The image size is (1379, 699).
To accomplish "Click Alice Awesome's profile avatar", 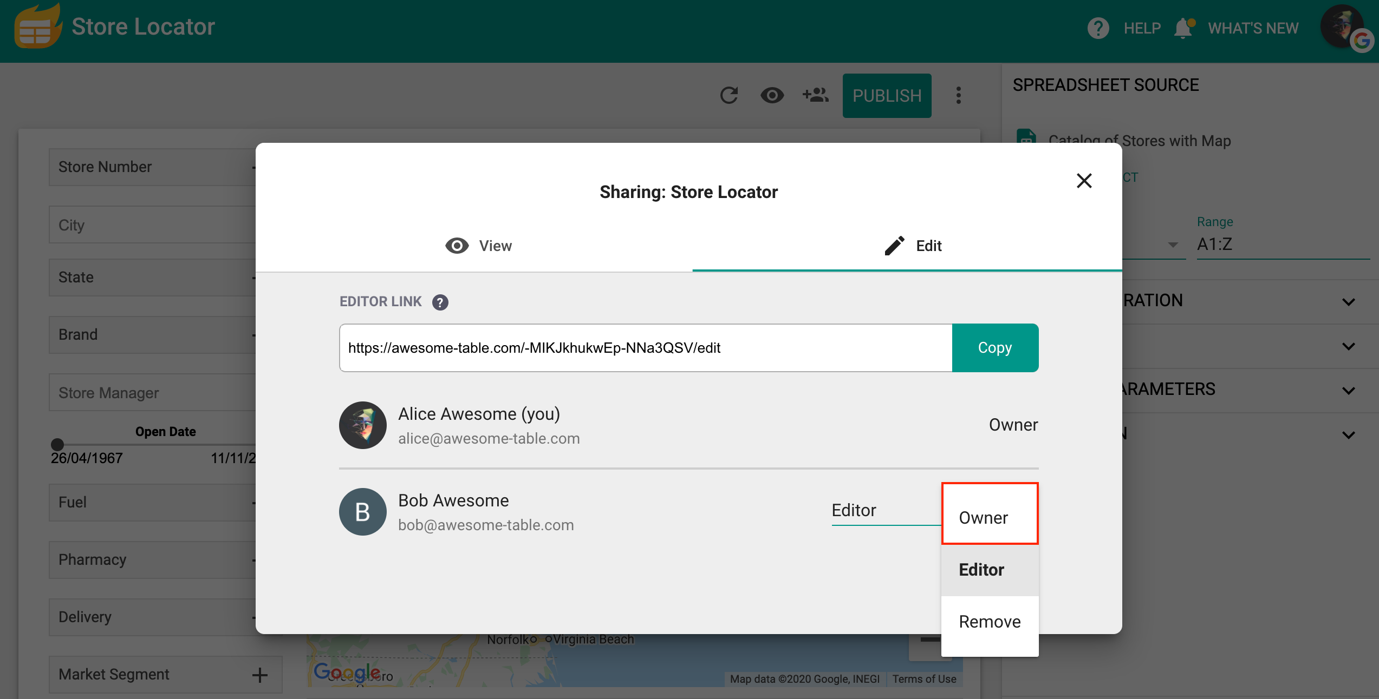I will tap(362, 425).
